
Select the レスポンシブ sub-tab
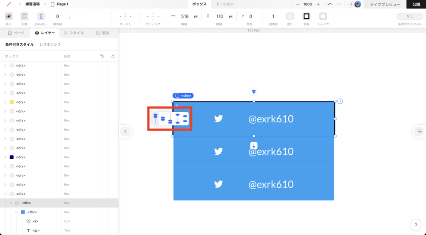(50, 44)
